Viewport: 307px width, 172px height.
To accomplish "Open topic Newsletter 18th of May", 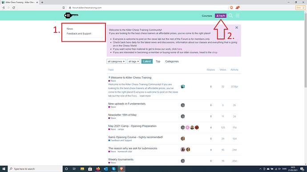I will pos(122,115).
